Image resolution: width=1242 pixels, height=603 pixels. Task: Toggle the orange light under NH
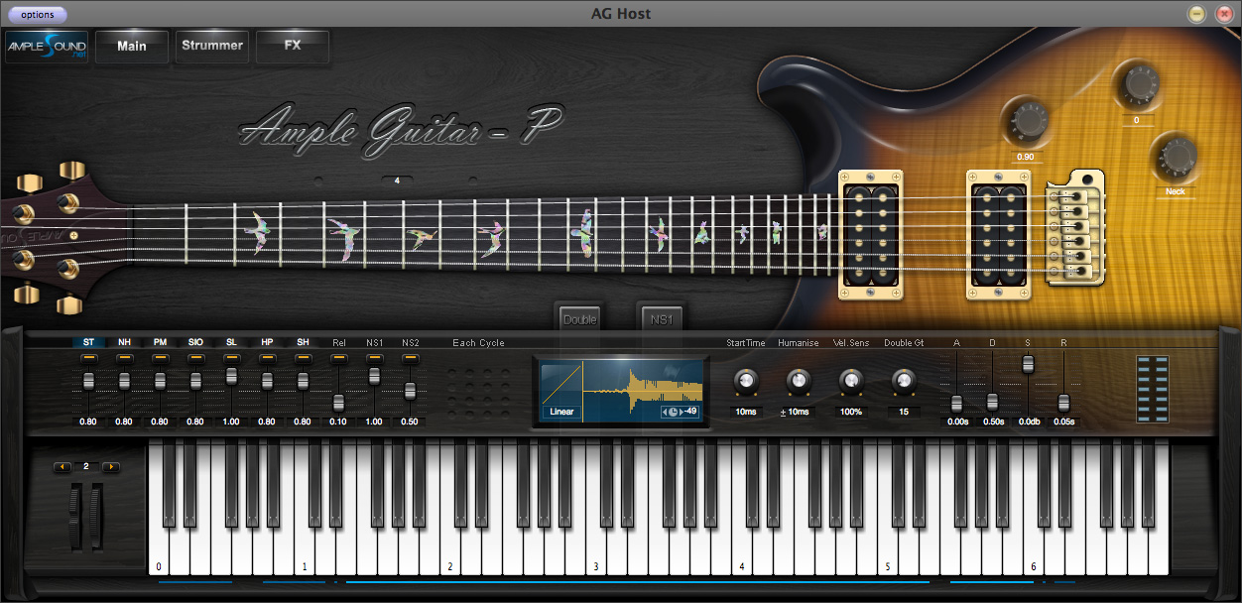(x=124, y=357)
